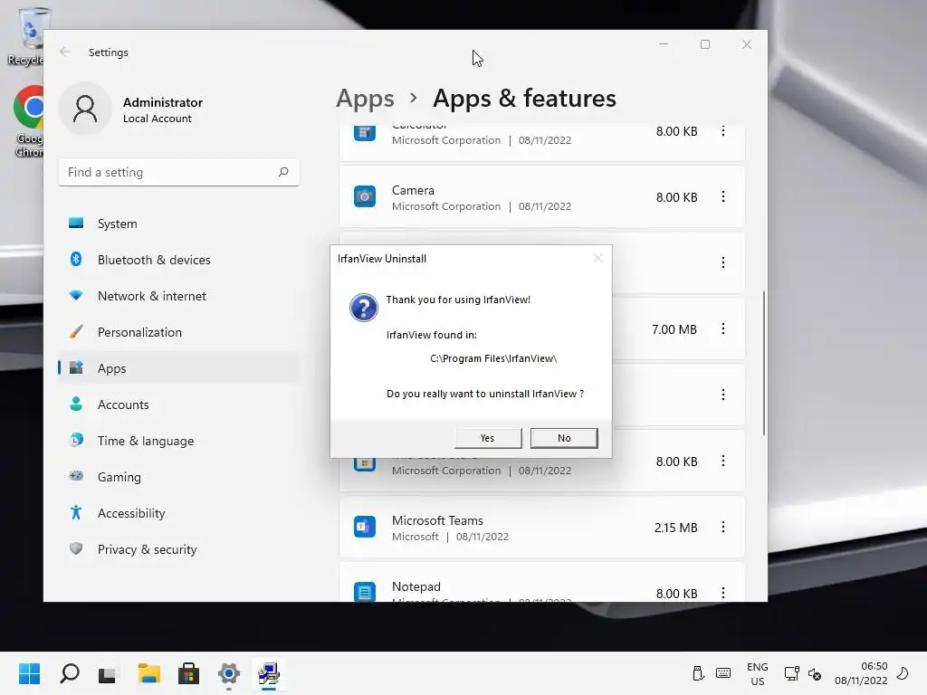This screenshot has width=927, height=695.
Task: Open Network & internet settings
Action: (178, 296)
